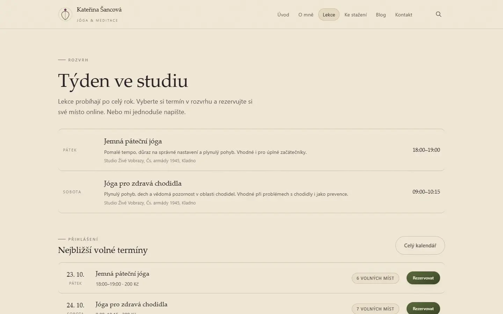The image size is (503, 314).
Task: Go to the O mně page
Action: [306, 15]
